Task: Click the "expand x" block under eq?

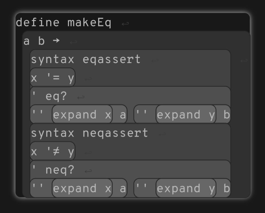Action: 82,115
